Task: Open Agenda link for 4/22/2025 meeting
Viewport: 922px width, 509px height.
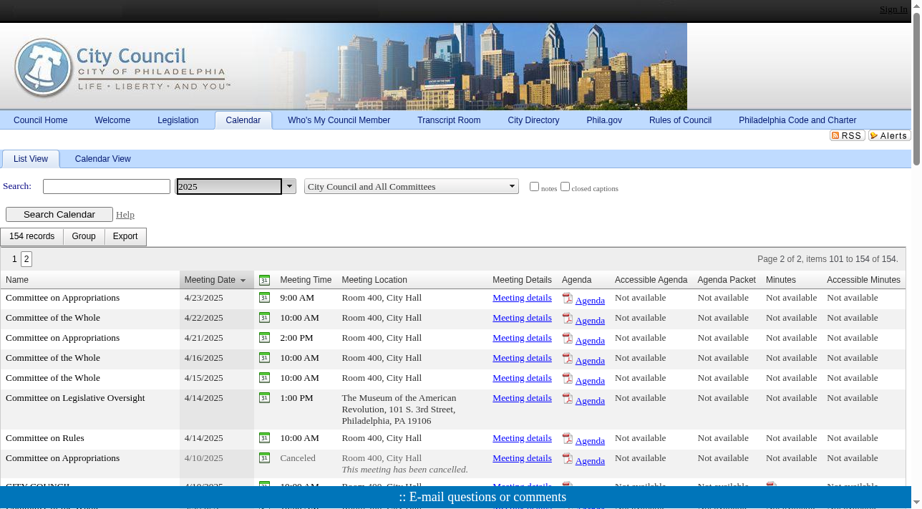Action: tap(590, 321)
